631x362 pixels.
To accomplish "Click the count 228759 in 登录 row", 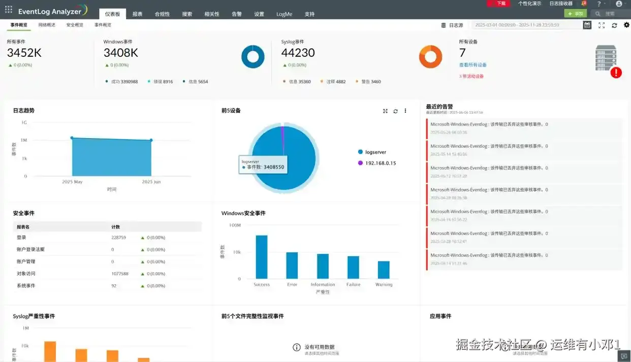I will (x=119, y=238).
